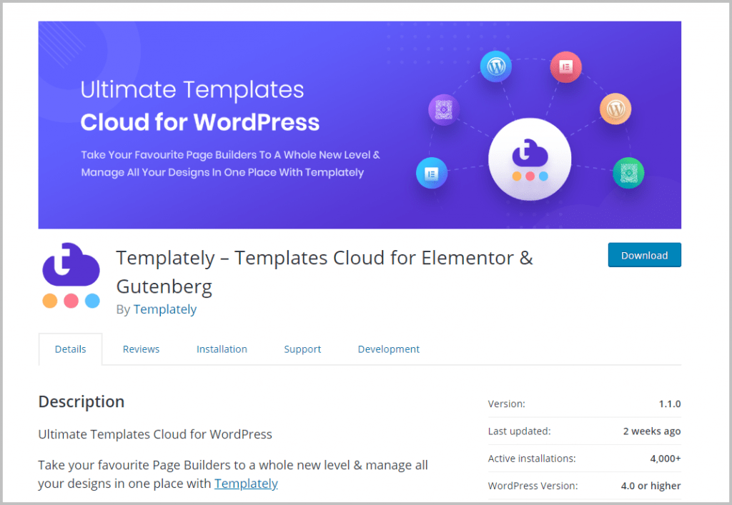
Task: Follow the Templately link in the description
Action: pyautogui.click(x=246, y=484)
